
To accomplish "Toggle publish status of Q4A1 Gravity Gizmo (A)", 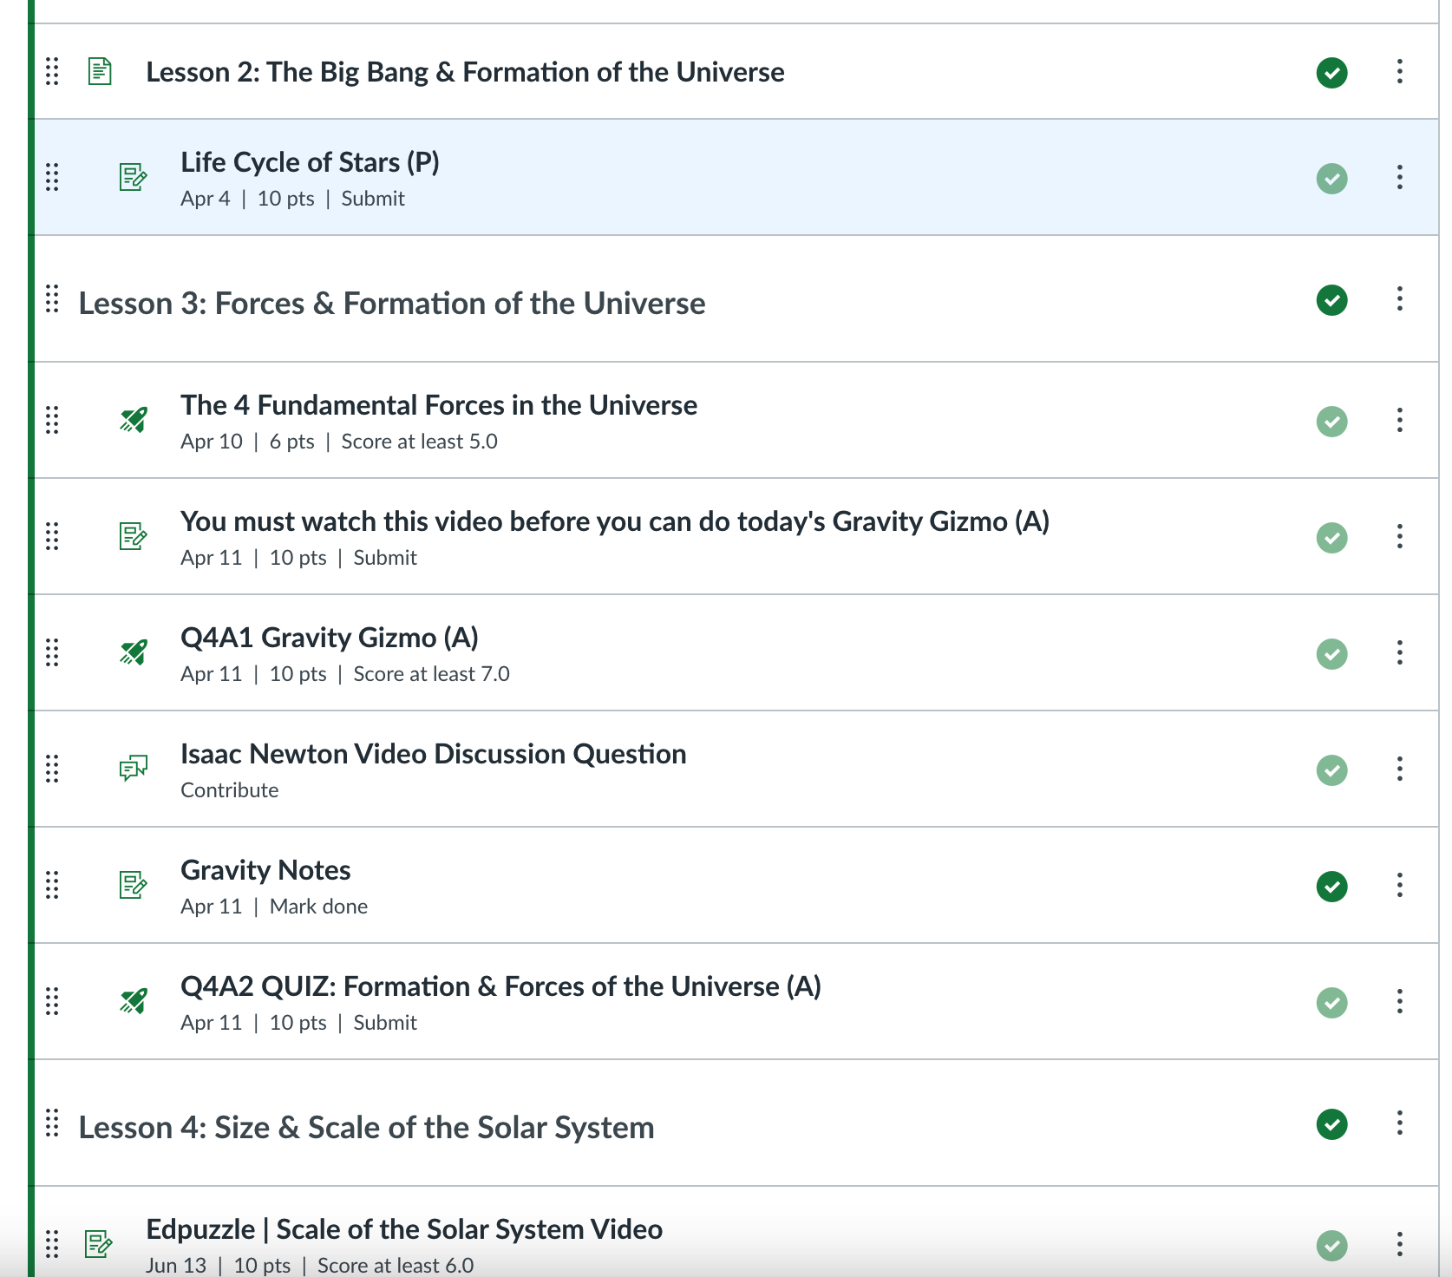I will pyautogui.click(x=1331, y=654).
